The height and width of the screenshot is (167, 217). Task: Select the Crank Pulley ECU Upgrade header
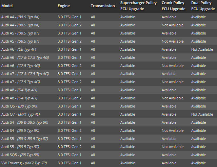[x=173, y=6]
